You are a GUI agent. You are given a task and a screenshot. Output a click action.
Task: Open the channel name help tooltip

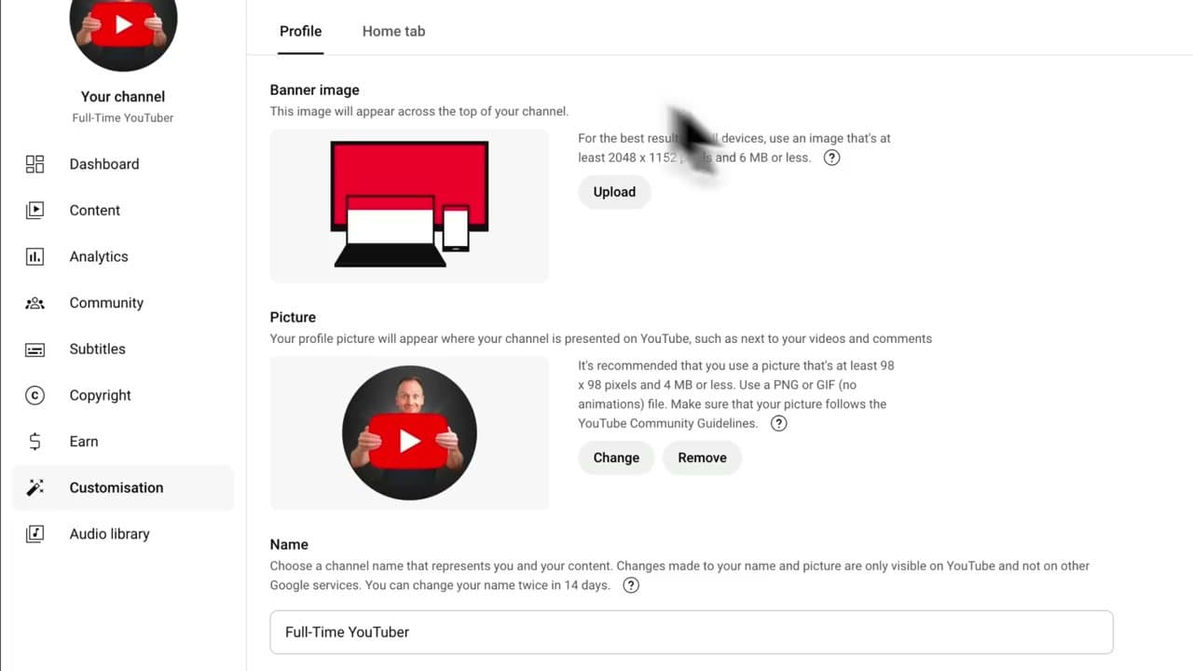point(630,584)
